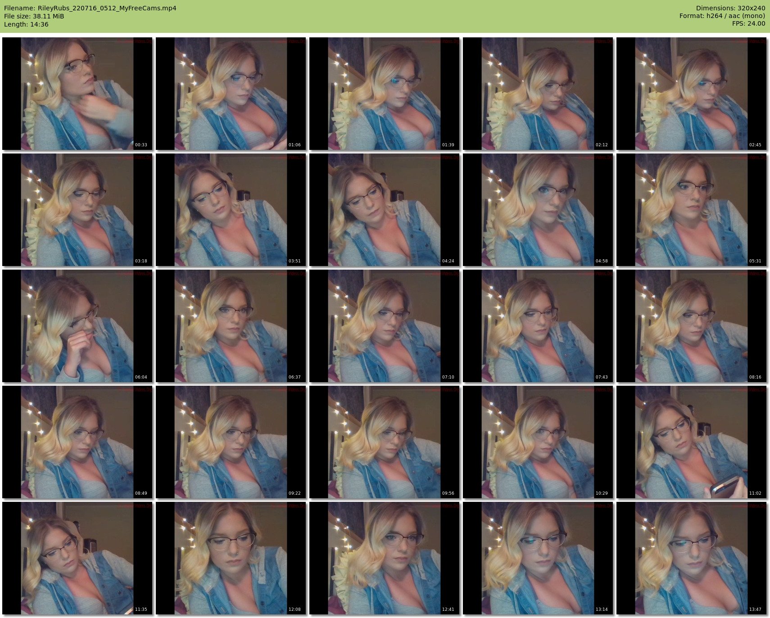Choose the thumbnail marked 10:29

point(538,442)
